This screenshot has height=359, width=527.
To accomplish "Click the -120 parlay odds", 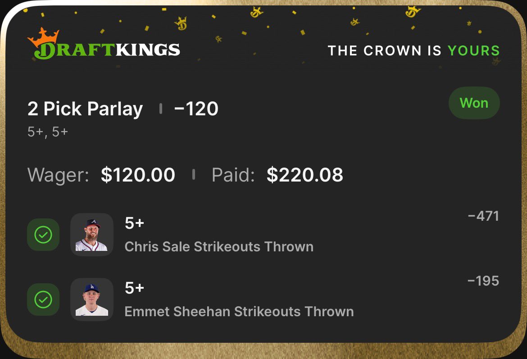I will click(x=196, y=109).
